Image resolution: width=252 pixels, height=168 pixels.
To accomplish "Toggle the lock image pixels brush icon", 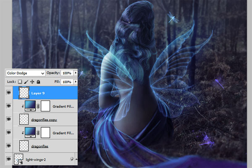I will click(26, 82).
